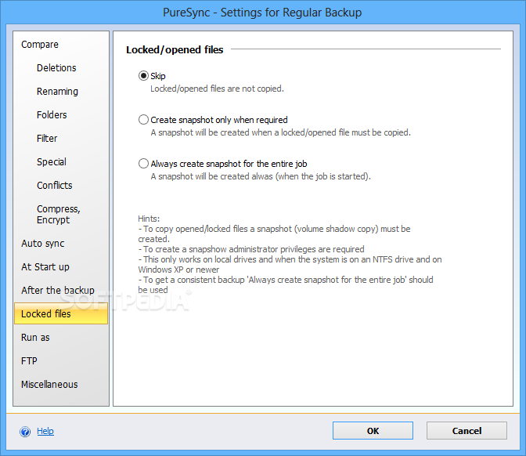
Task: Choose Create snapshot only when required
Action: click(143, 120)
